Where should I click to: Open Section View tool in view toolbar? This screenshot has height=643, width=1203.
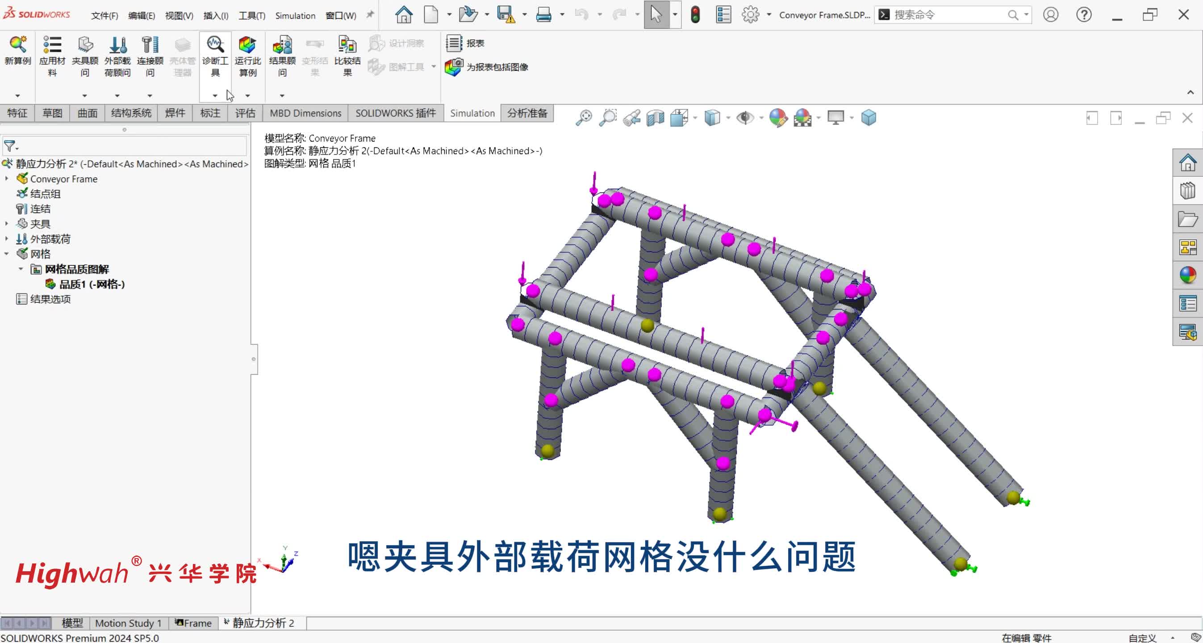[x=655, y=118]
